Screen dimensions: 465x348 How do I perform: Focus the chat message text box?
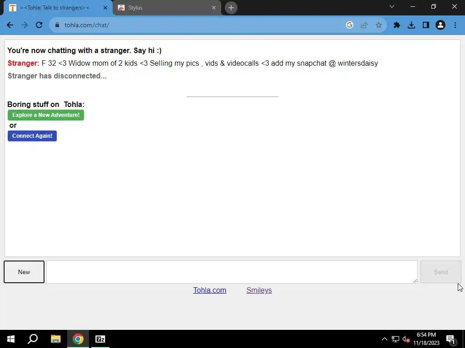pos(232,272)
